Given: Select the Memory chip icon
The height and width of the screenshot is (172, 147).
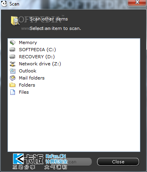Looking at the screenshot, I should (x=13, y=43).
